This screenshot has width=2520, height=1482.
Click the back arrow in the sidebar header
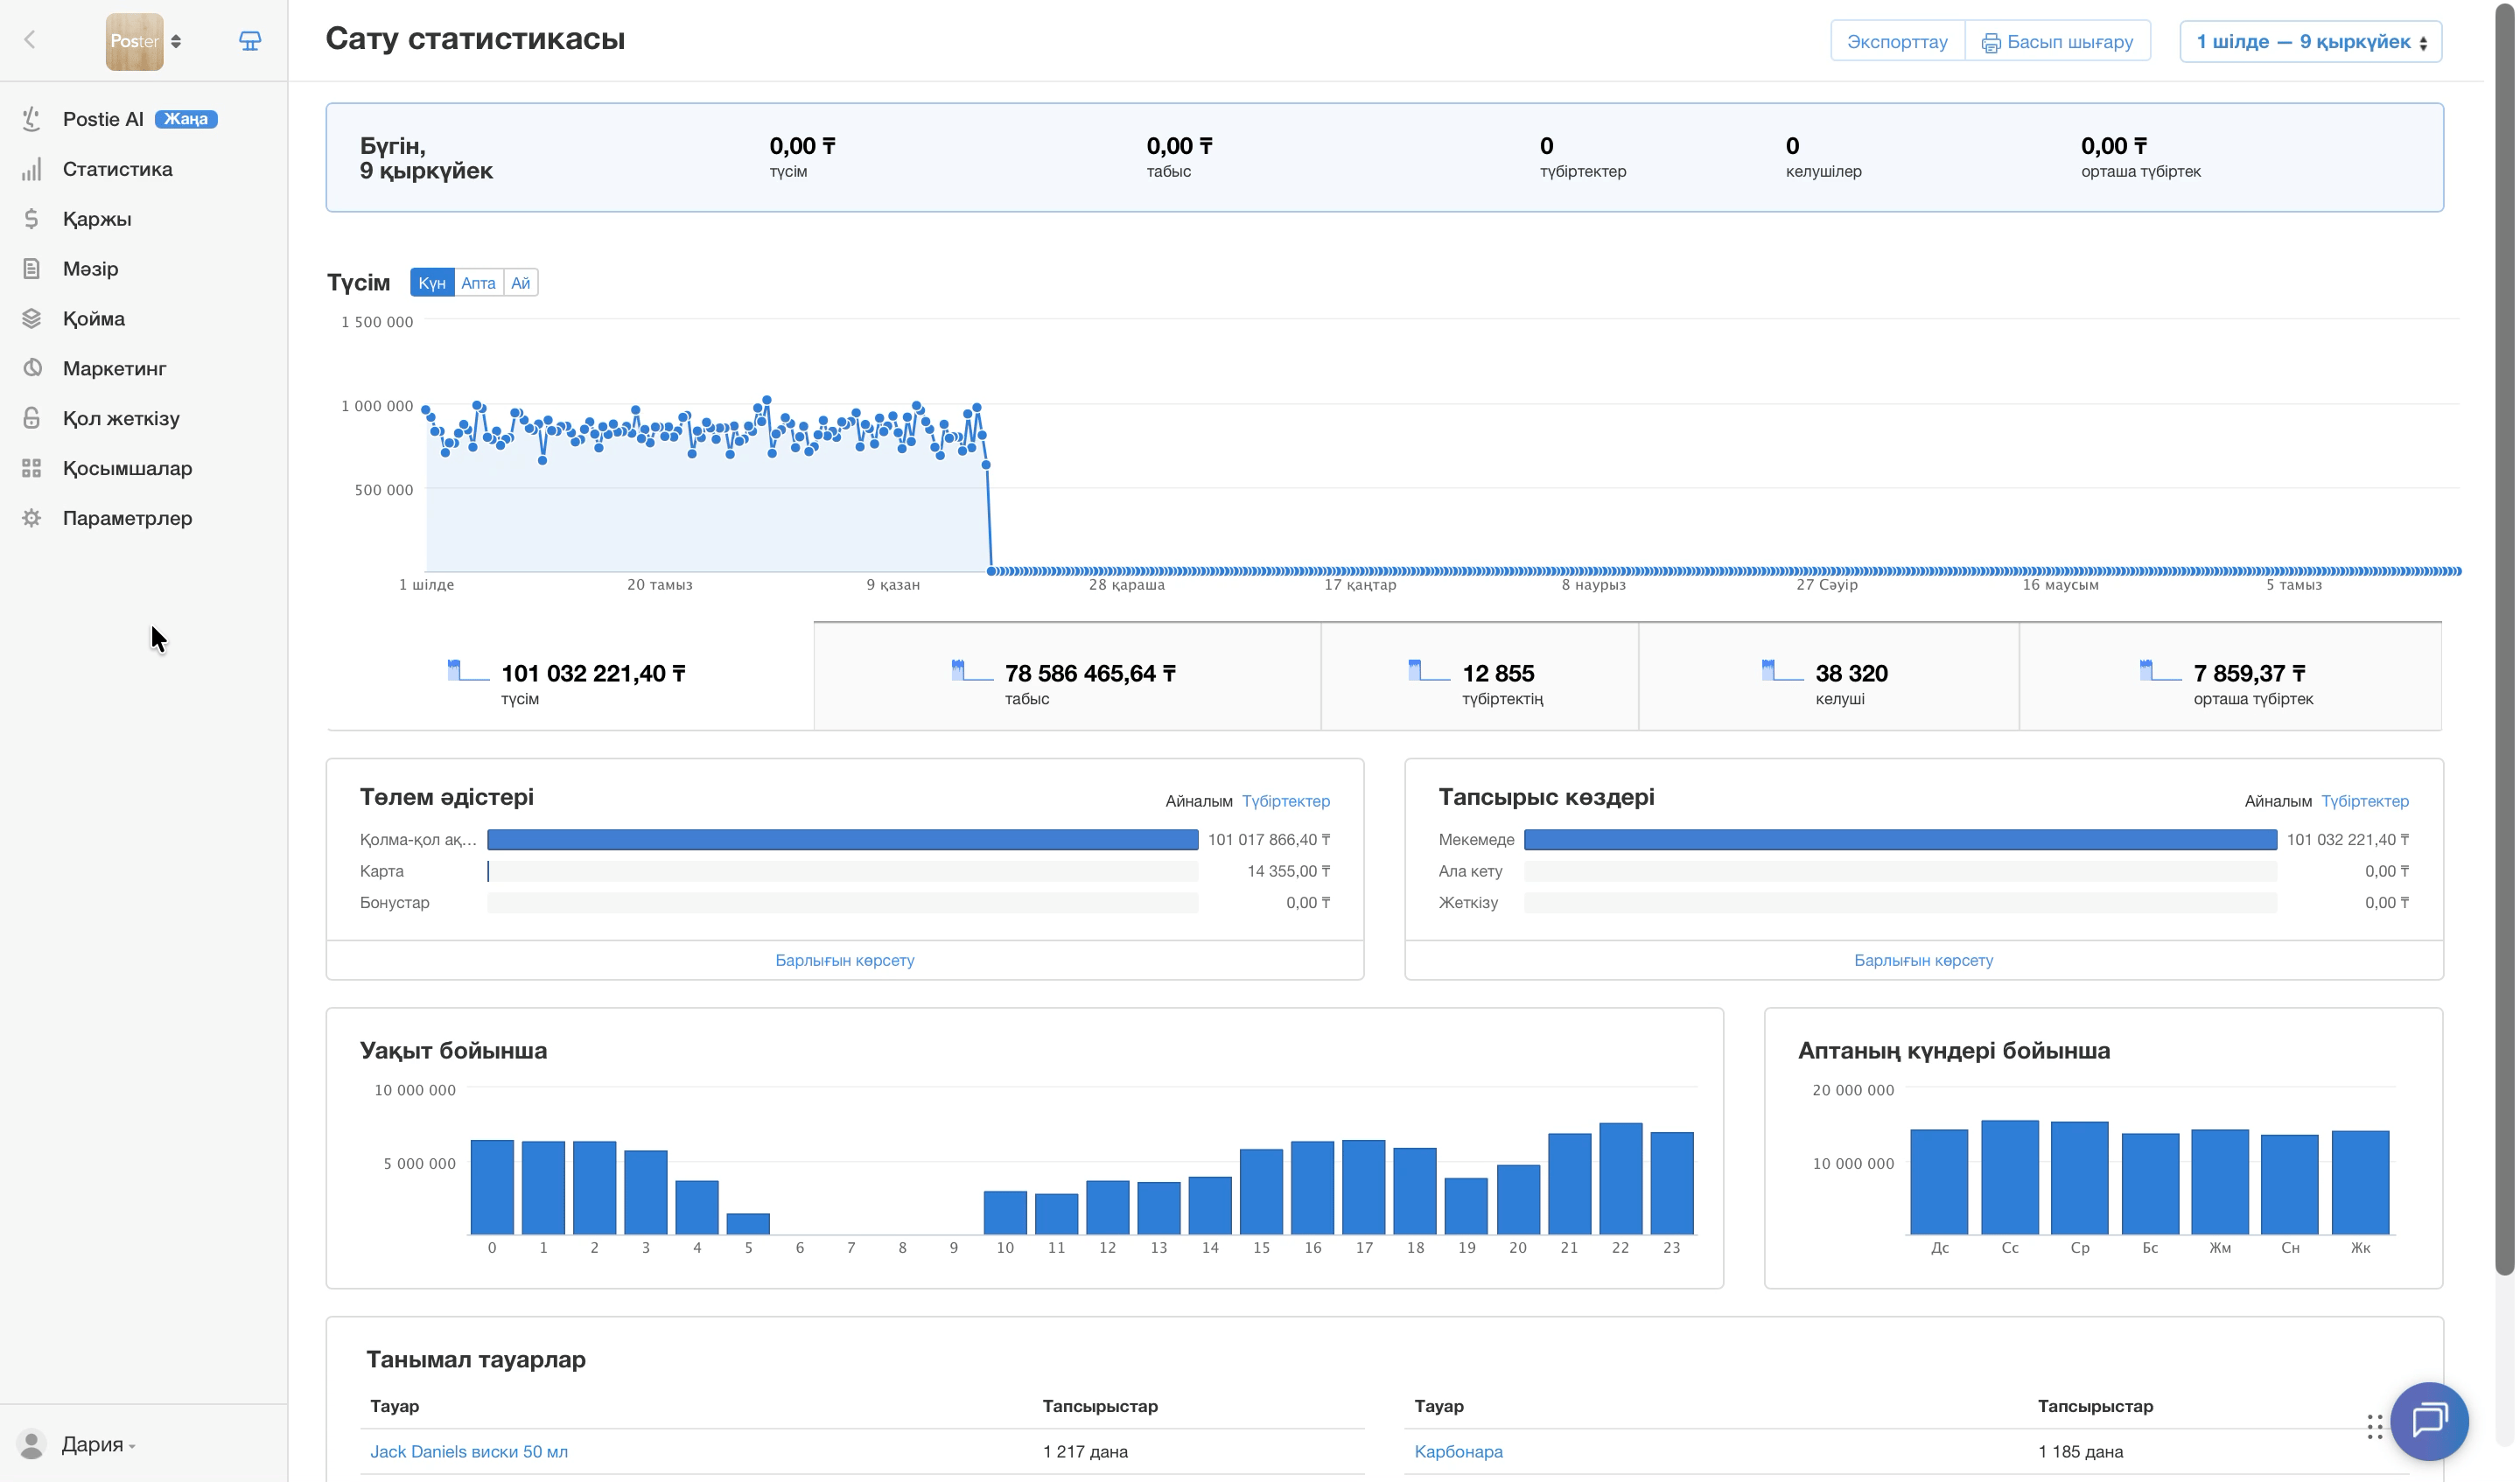(x=30, y=40)
